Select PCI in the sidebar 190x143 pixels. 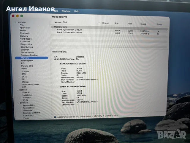point(23,63)
